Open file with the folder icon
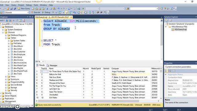The height and width of the screenshot is (111, 197). click(x=8, y=9)
